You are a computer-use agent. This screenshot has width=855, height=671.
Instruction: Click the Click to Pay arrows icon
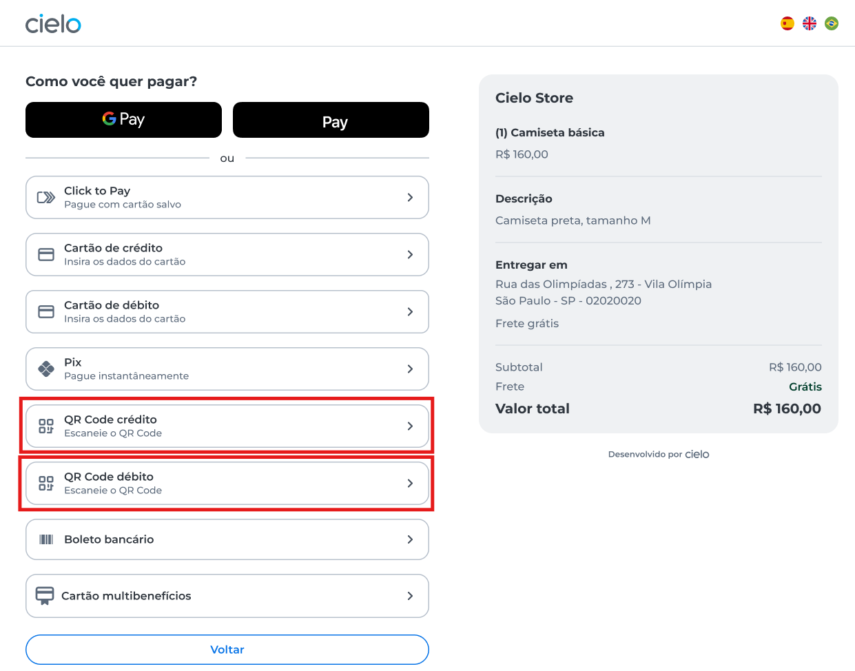pos(46,198)
